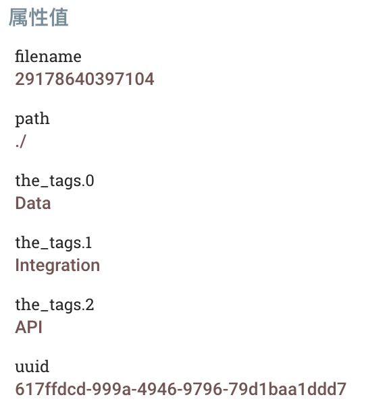
Task: Select the filename property label
Action: pyautogui.click(x=48, y=56)
